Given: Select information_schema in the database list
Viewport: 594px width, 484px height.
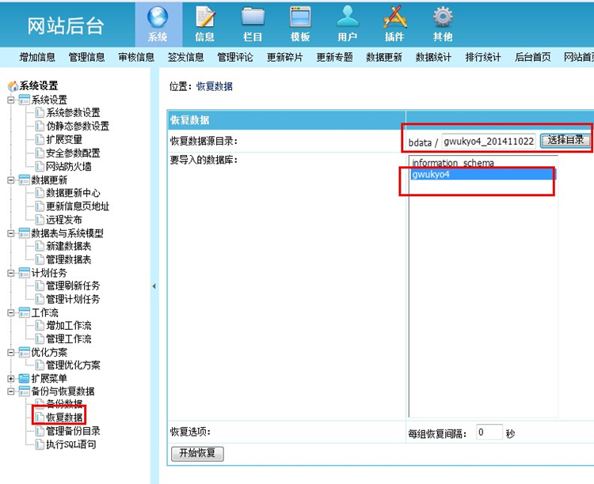Looking at the screenshot, I should 452,163.
